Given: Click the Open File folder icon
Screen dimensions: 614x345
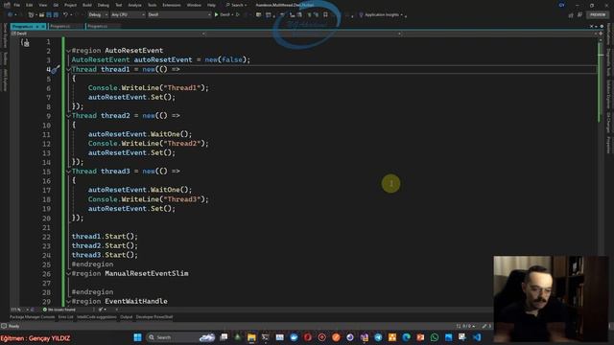Looking at the screenshot, I should point(41,15).
